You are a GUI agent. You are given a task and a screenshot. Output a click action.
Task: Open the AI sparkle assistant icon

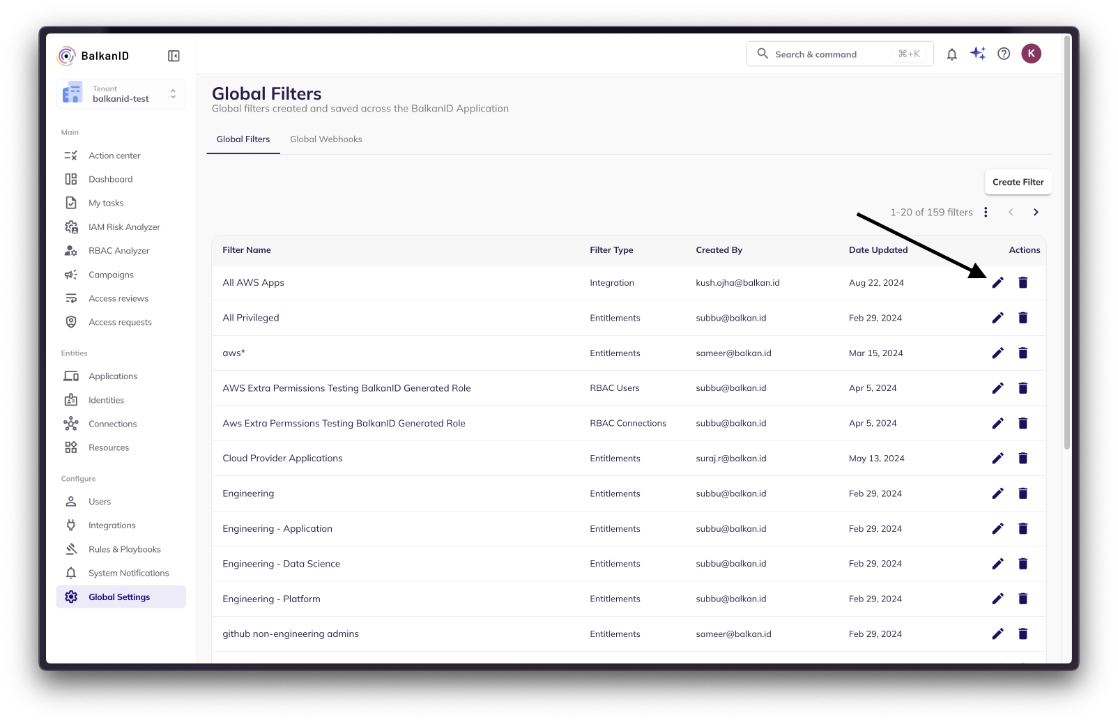click(x=978, y=54)
